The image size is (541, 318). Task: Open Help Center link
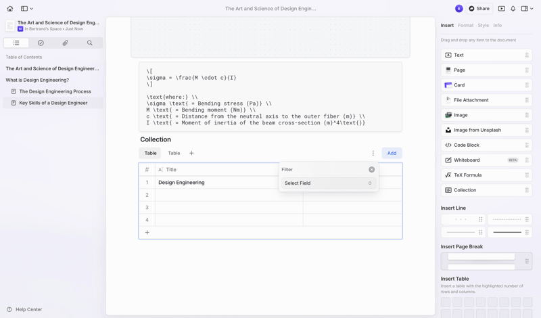(x=28, y=309)
